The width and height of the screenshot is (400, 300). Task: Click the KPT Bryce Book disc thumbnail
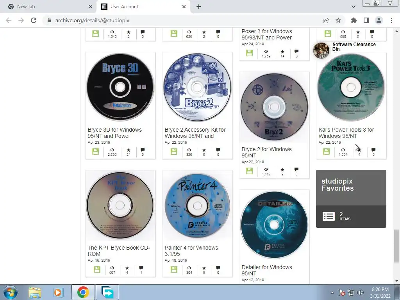[120, 205]
